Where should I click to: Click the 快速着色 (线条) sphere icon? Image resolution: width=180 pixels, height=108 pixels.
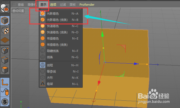pos(43,32)
